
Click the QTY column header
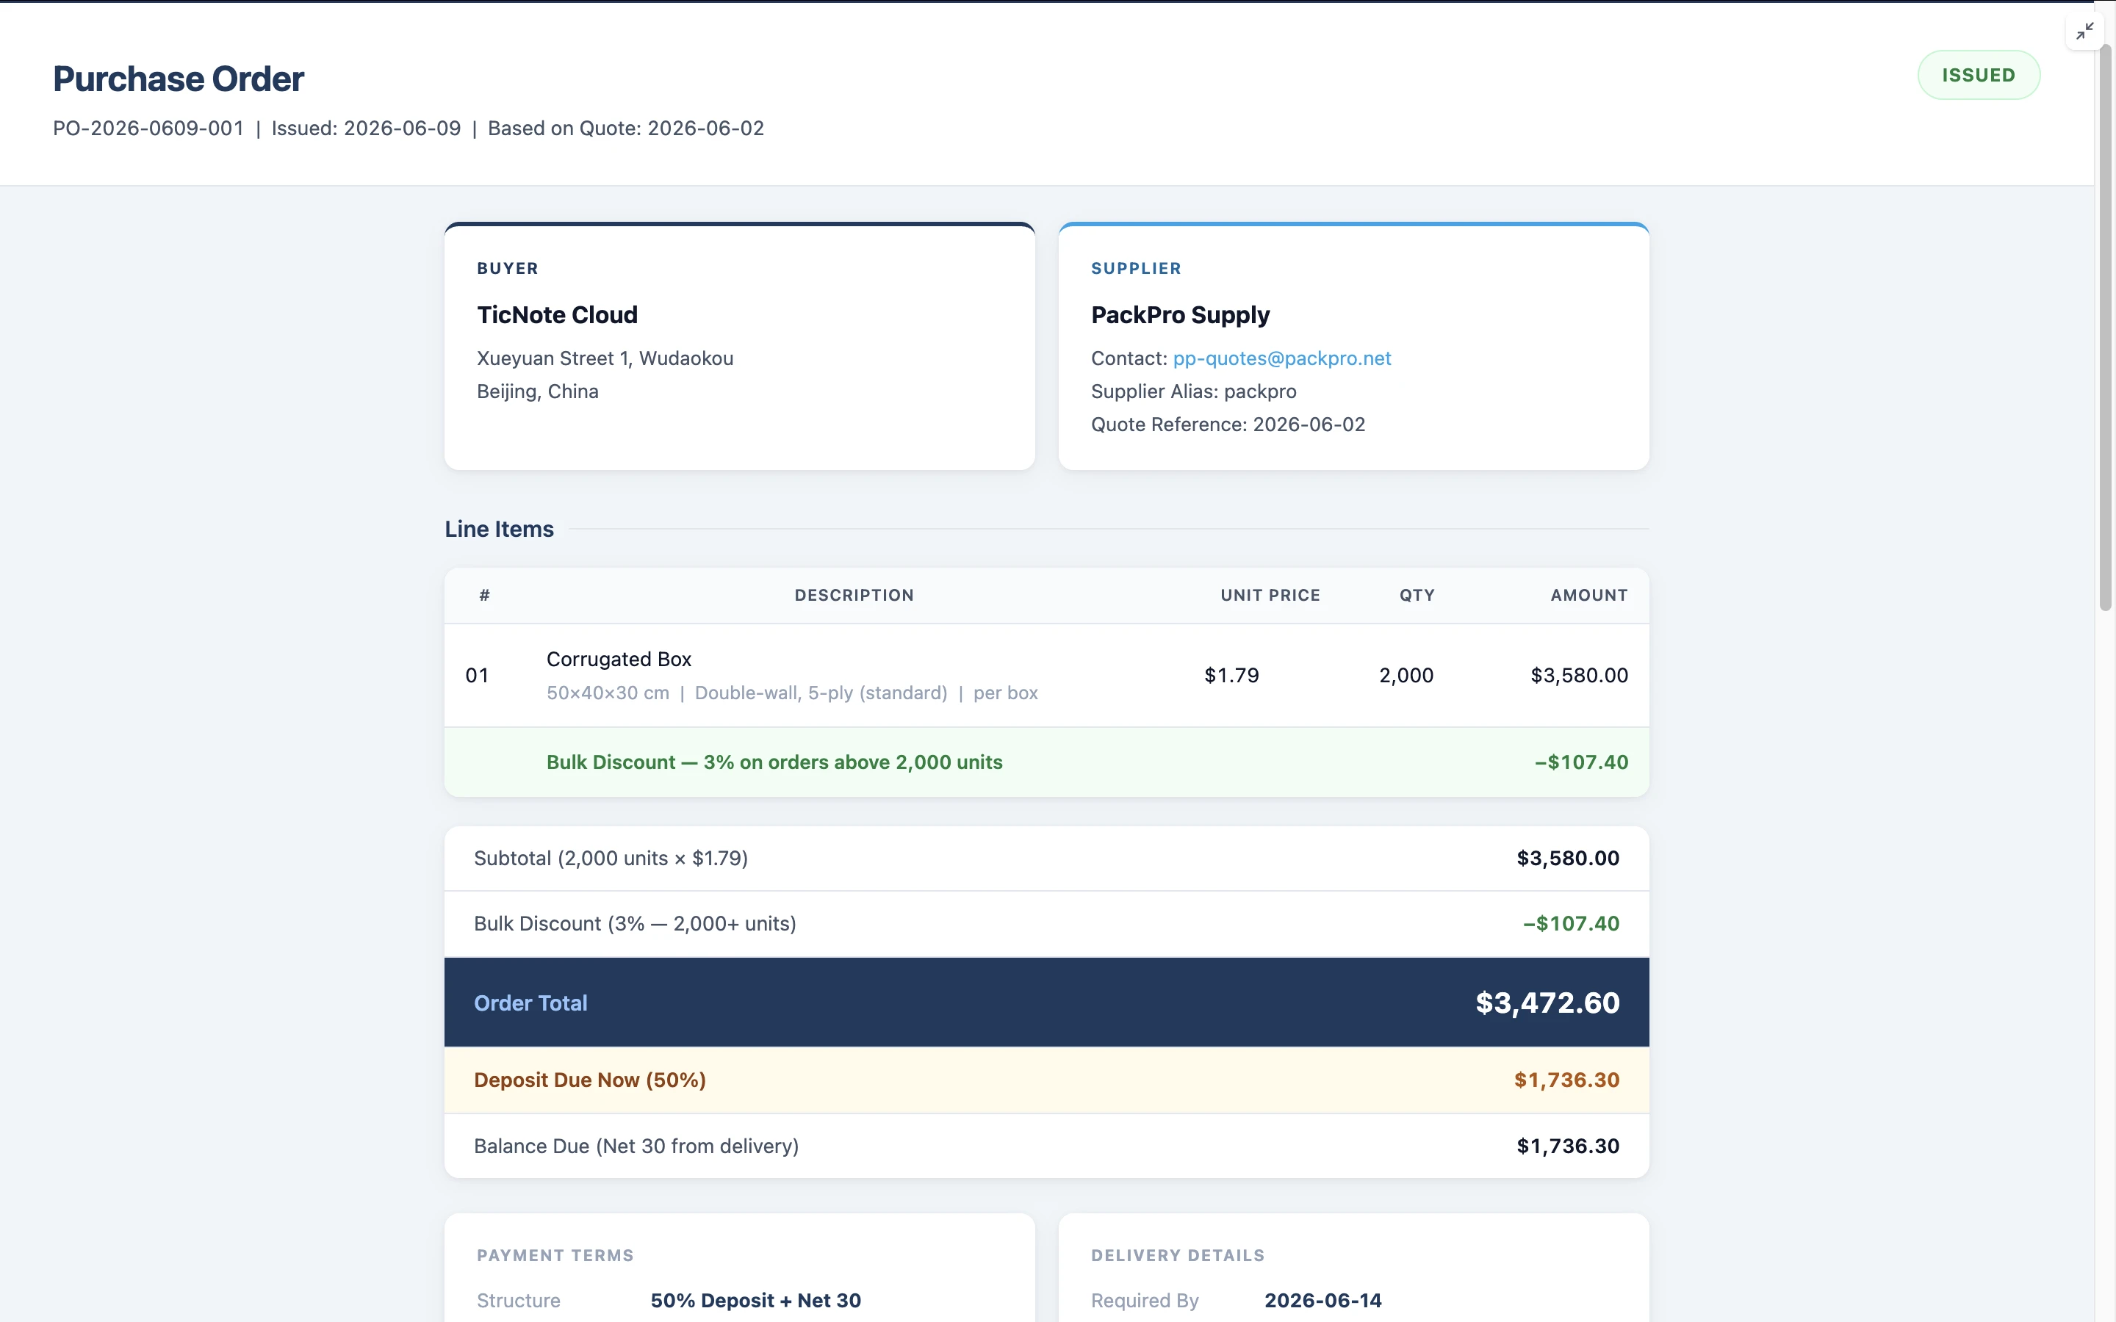(x=1417, y=596)
